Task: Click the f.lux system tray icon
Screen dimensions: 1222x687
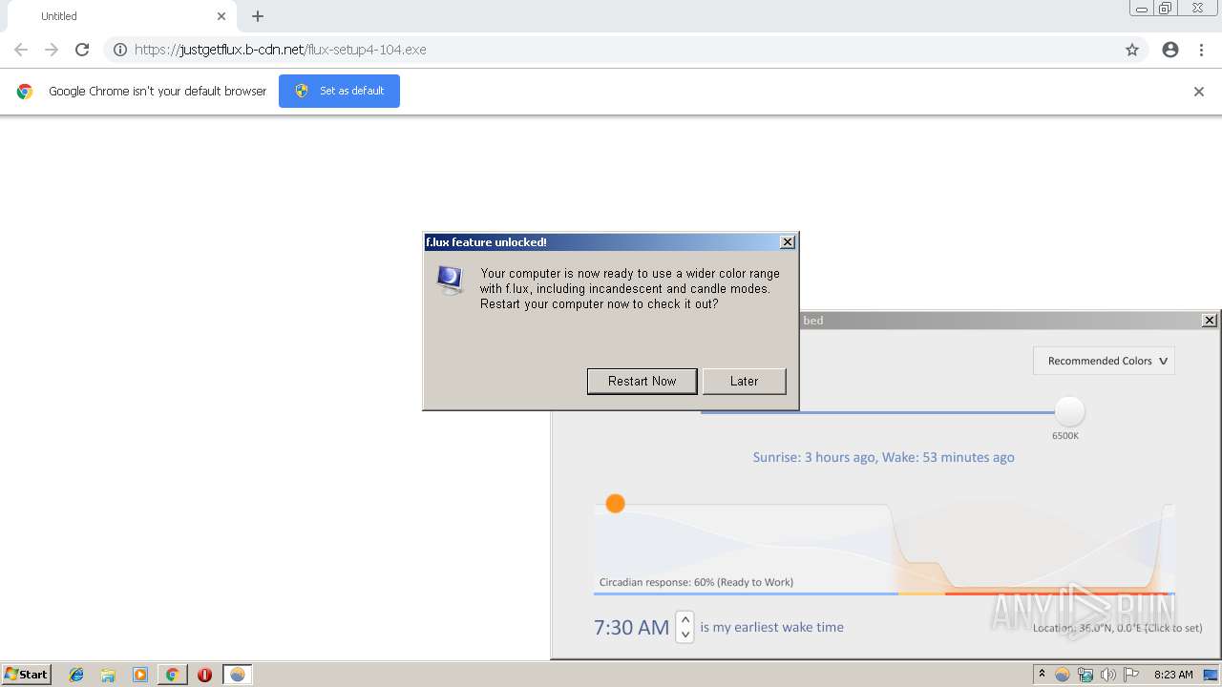Action: 1062,675
